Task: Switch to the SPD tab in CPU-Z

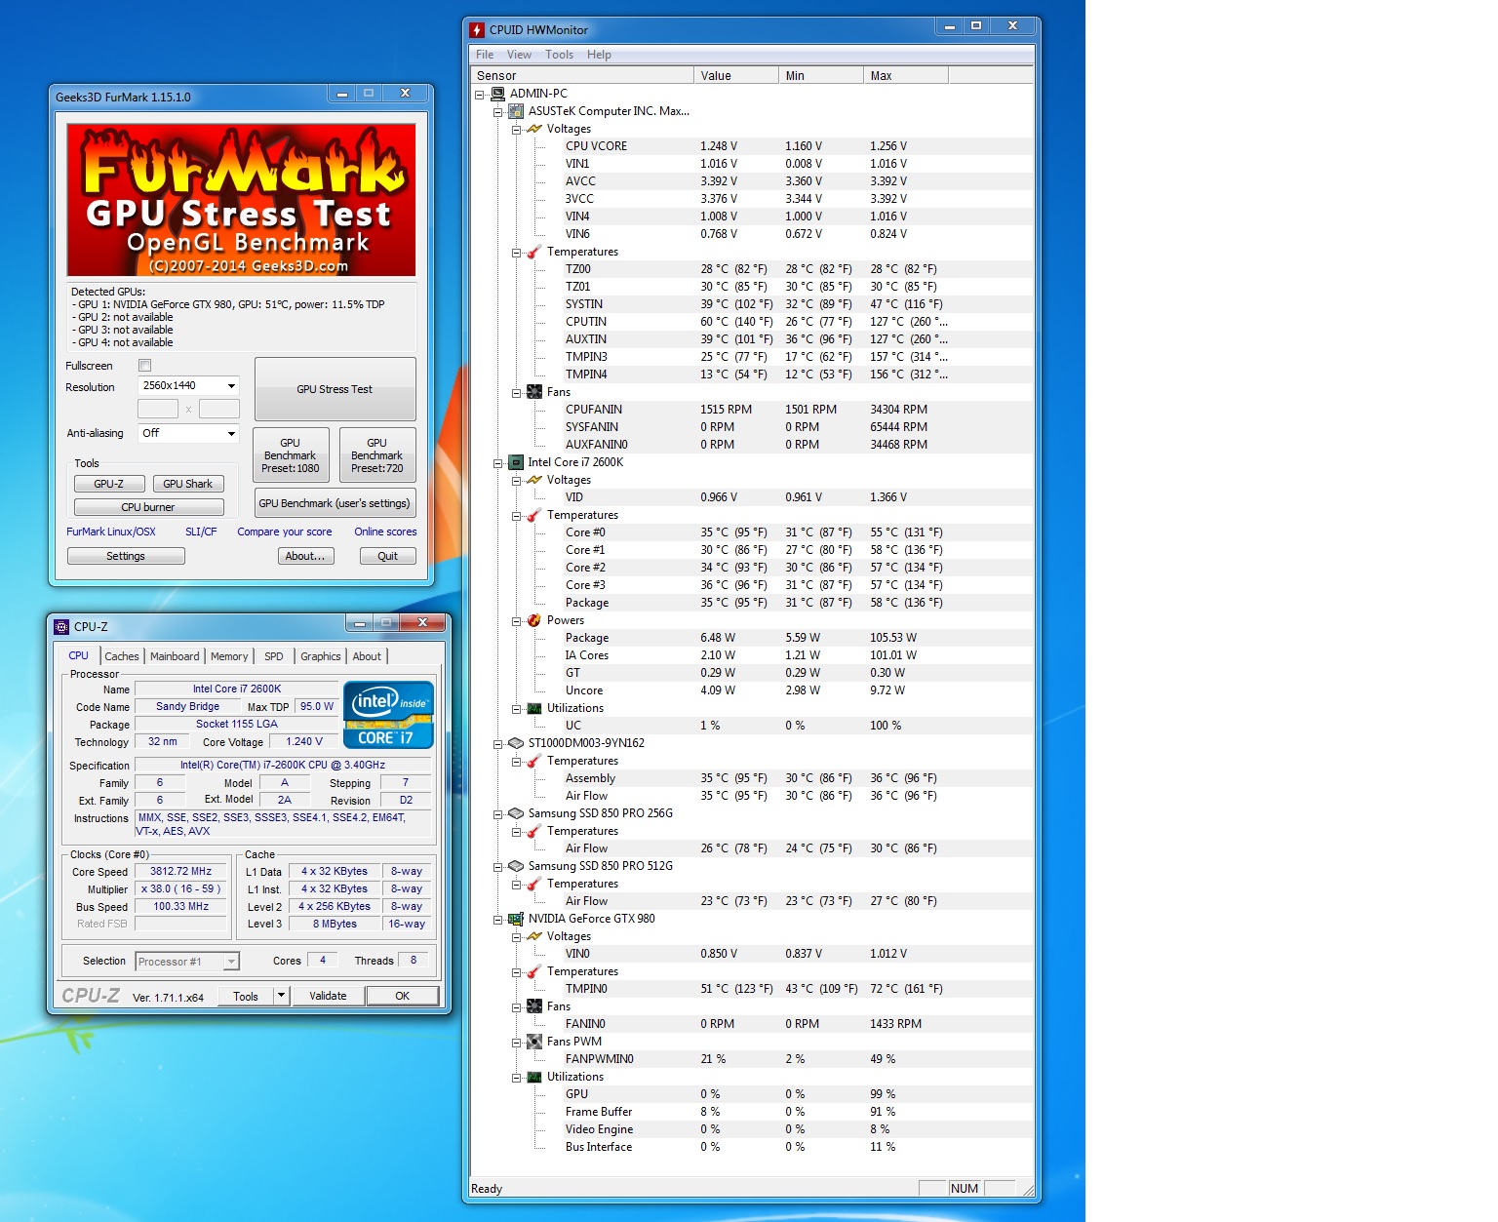Action: coord(274,656)
